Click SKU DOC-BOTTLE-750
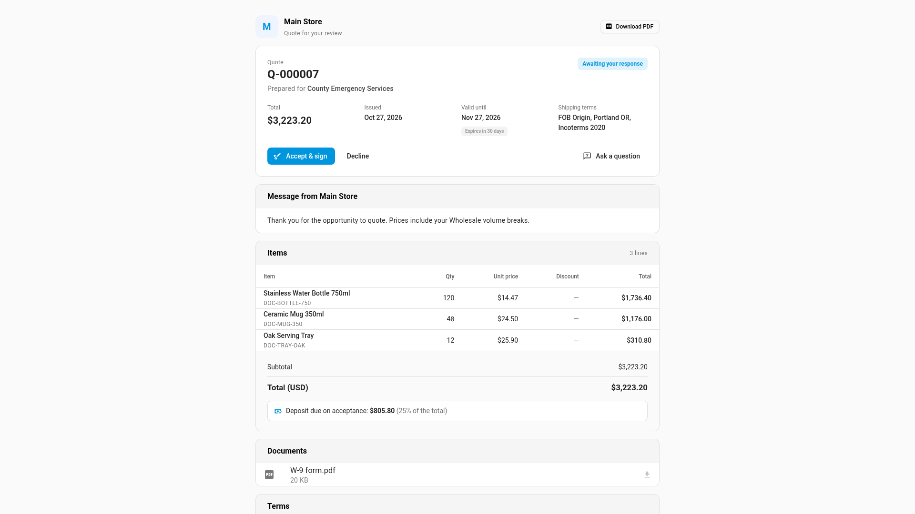The width and height of the screenshot is (915, 514). point(287,303)
